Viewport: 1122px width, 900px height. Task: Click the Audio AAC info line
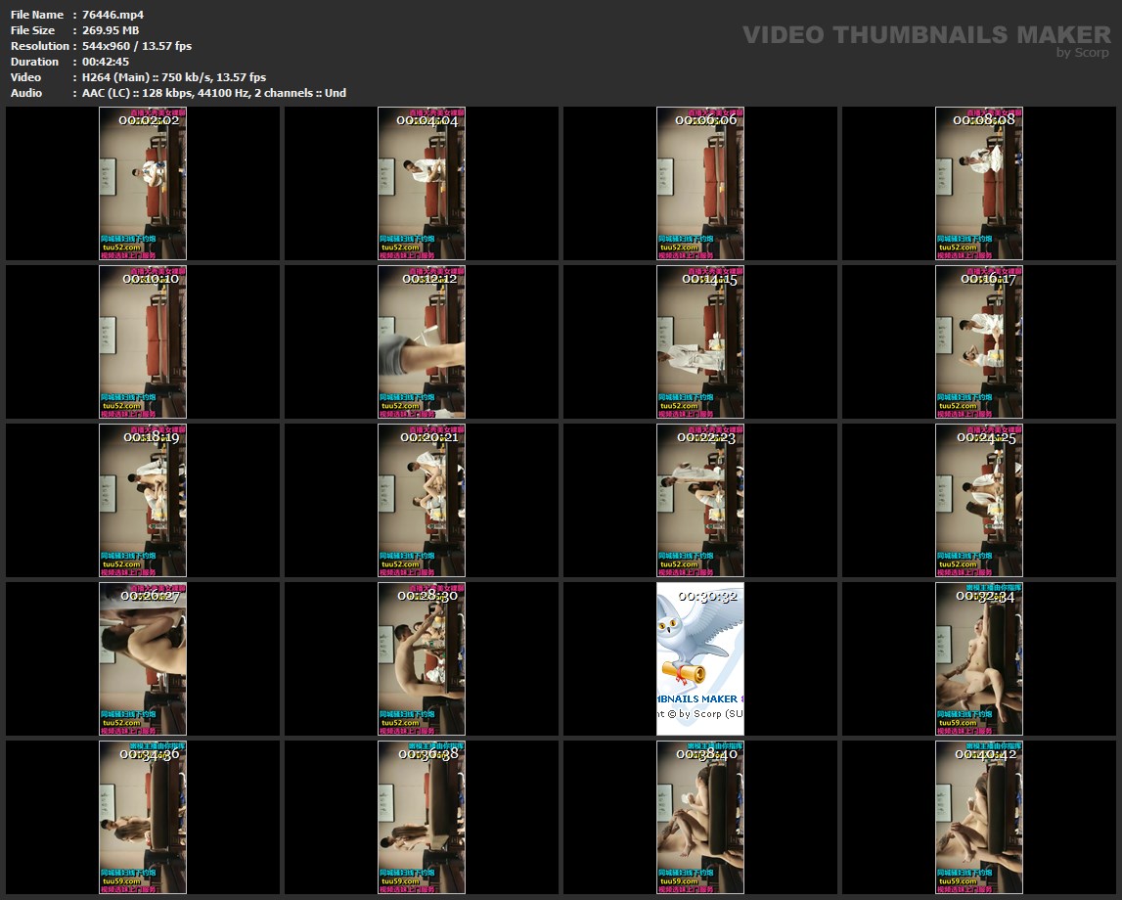click(214, 93)
